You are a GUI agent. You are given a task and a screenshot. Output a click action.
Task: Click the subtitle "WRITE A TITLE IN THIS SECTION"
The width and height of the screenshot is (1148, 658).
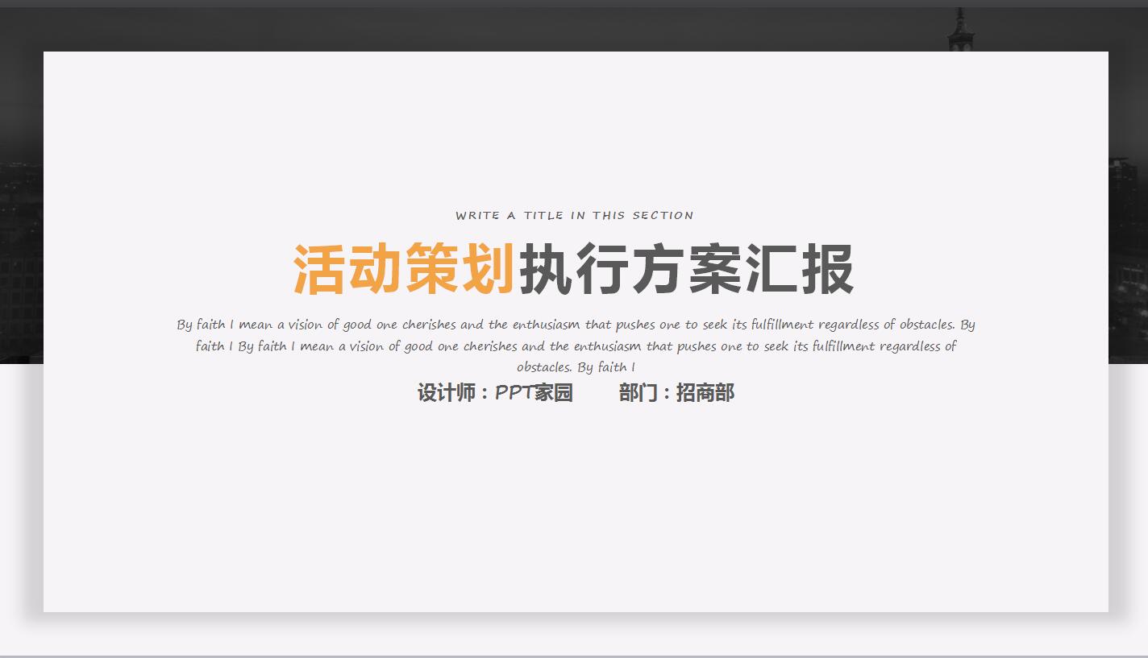click(575, 216)
